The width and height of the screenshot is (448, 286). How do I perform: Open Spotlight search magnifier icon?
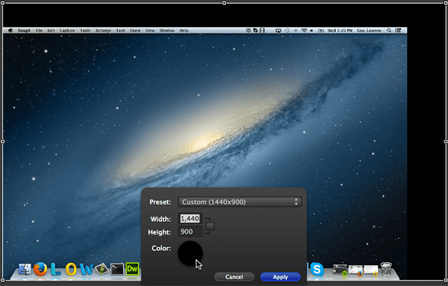click(389, 31)
